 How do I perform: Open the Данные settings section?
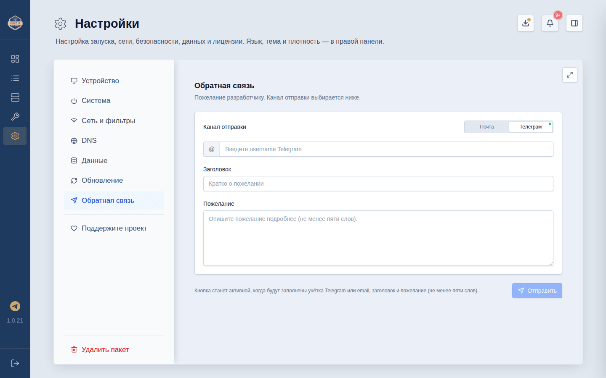[114, 160]
